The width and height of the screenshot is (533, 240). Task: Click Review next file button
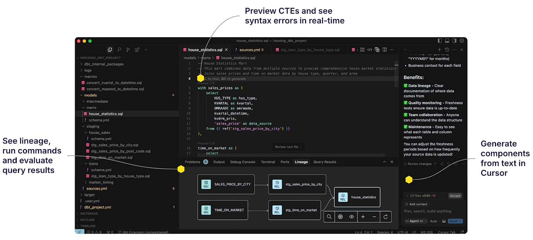pos(289,146)
